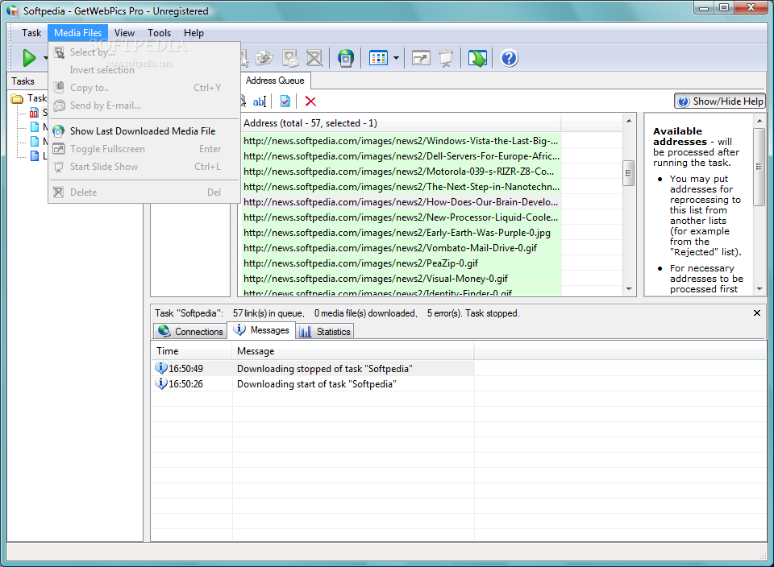Close the task status panel with X
Screen dimensions: 774x567
point(757,312)
